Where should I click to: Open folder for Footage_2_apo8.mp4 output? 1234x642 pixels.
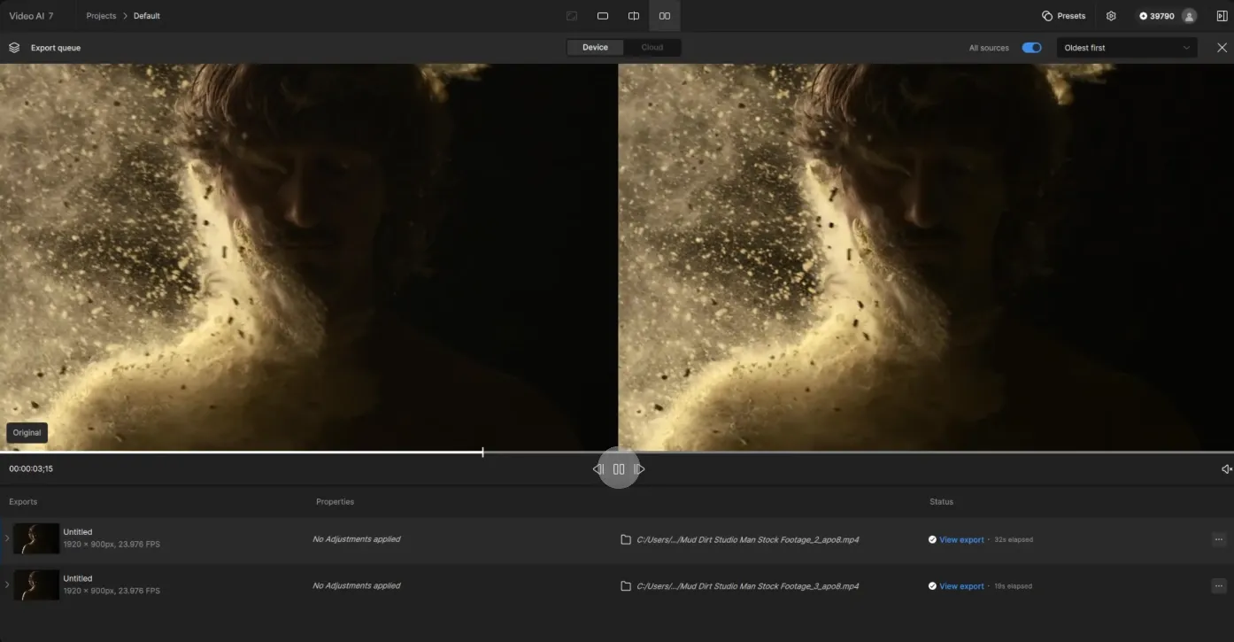(x=626, y=539)
